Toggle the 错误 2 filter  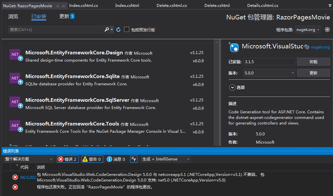pos(68,159)
